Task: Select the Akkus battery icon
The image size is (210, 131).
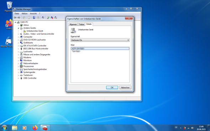Action: (x=21, y=25)
